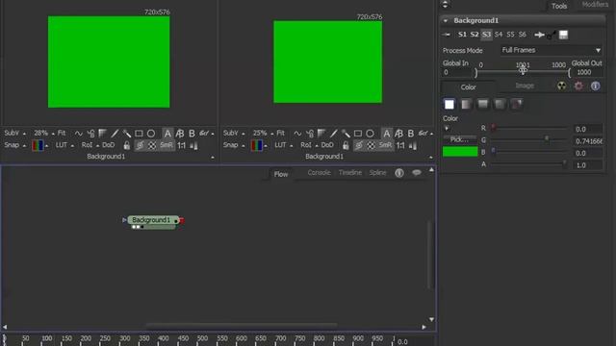Select the magic wand icon in left viewer

point(126,134)
